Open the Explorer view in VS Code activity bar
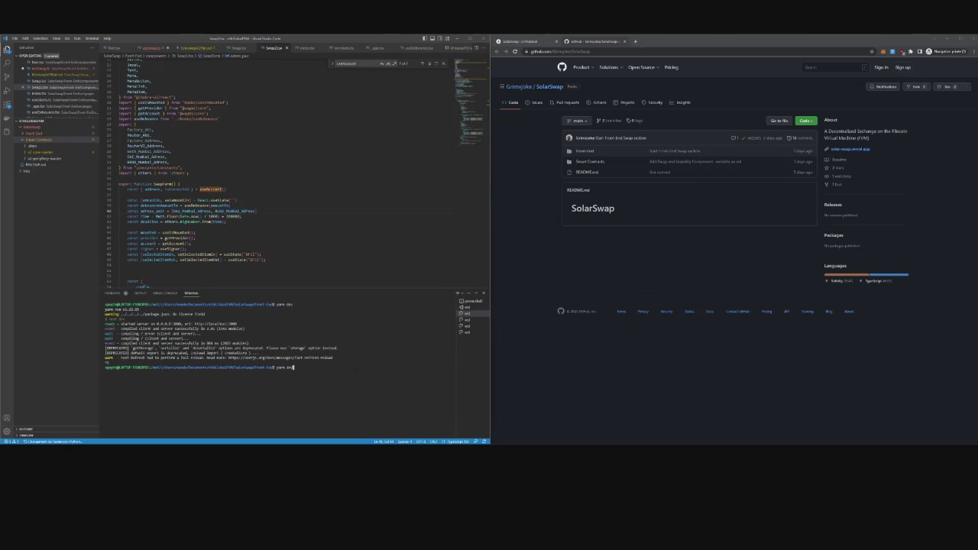Image resolution: width=978 pixels, height=550 pixels. click(7, 48)
